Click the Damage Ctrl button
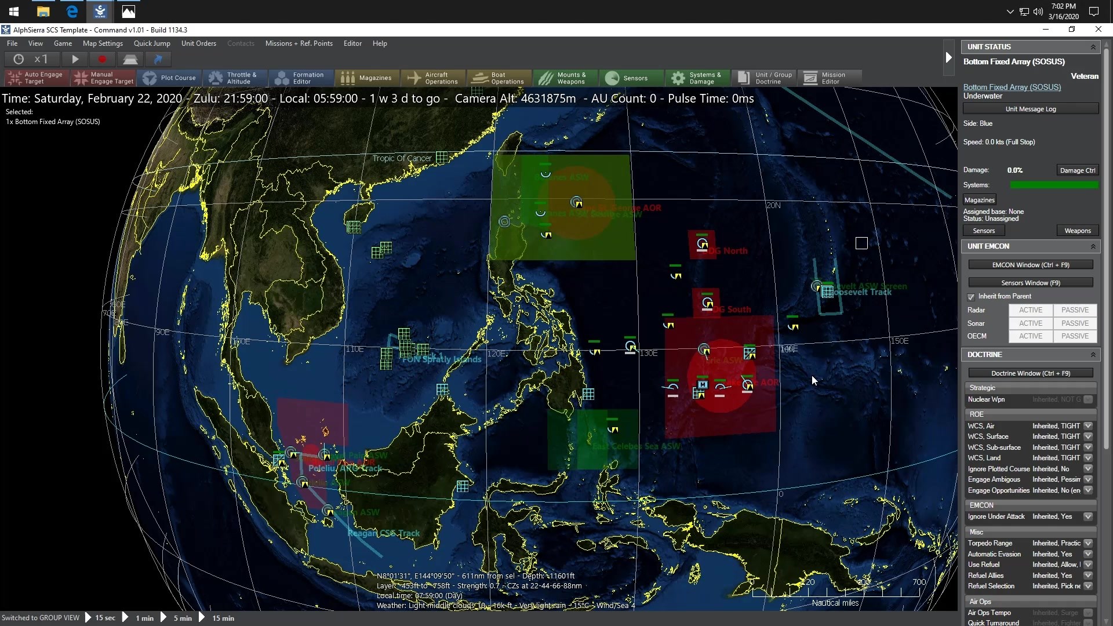Viewport: 1113px width, 626px height. (x=1078, y=170)
